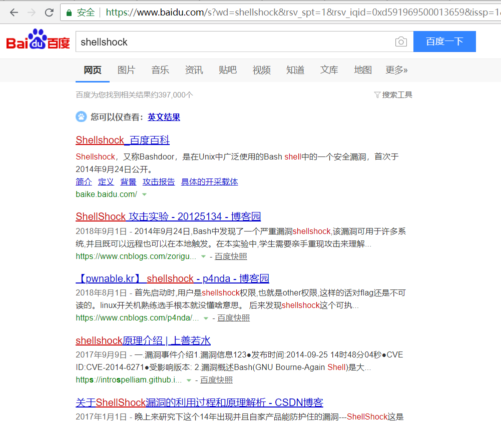
Task: Expand the arrow next to cnblogs.com/p4nda
Action: 206,318
